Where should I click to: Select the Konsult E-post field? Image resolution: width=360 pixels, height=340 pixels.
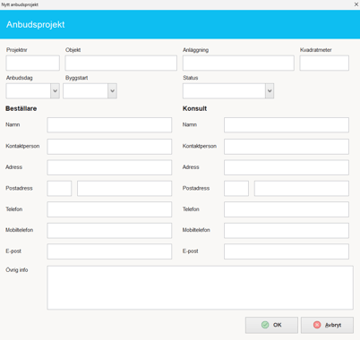pos(287,251)
